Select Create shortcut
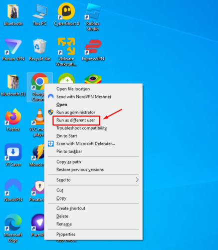This screenshot has width=218, height=250. pyautogui.click(x=93, y=208)
